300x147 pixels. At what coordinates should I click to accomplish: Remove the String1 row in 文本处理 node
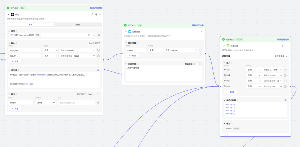click(x=285, y=70)
